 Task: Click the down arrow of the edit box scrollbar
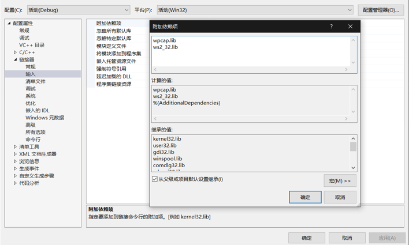(x=353, y=62)
